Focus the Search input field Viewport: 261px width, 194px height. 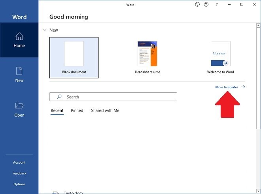coord(113,97)
